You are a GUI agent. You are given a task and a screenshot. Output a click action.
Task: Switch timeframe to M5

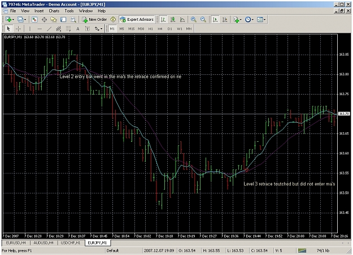(121, 29)
